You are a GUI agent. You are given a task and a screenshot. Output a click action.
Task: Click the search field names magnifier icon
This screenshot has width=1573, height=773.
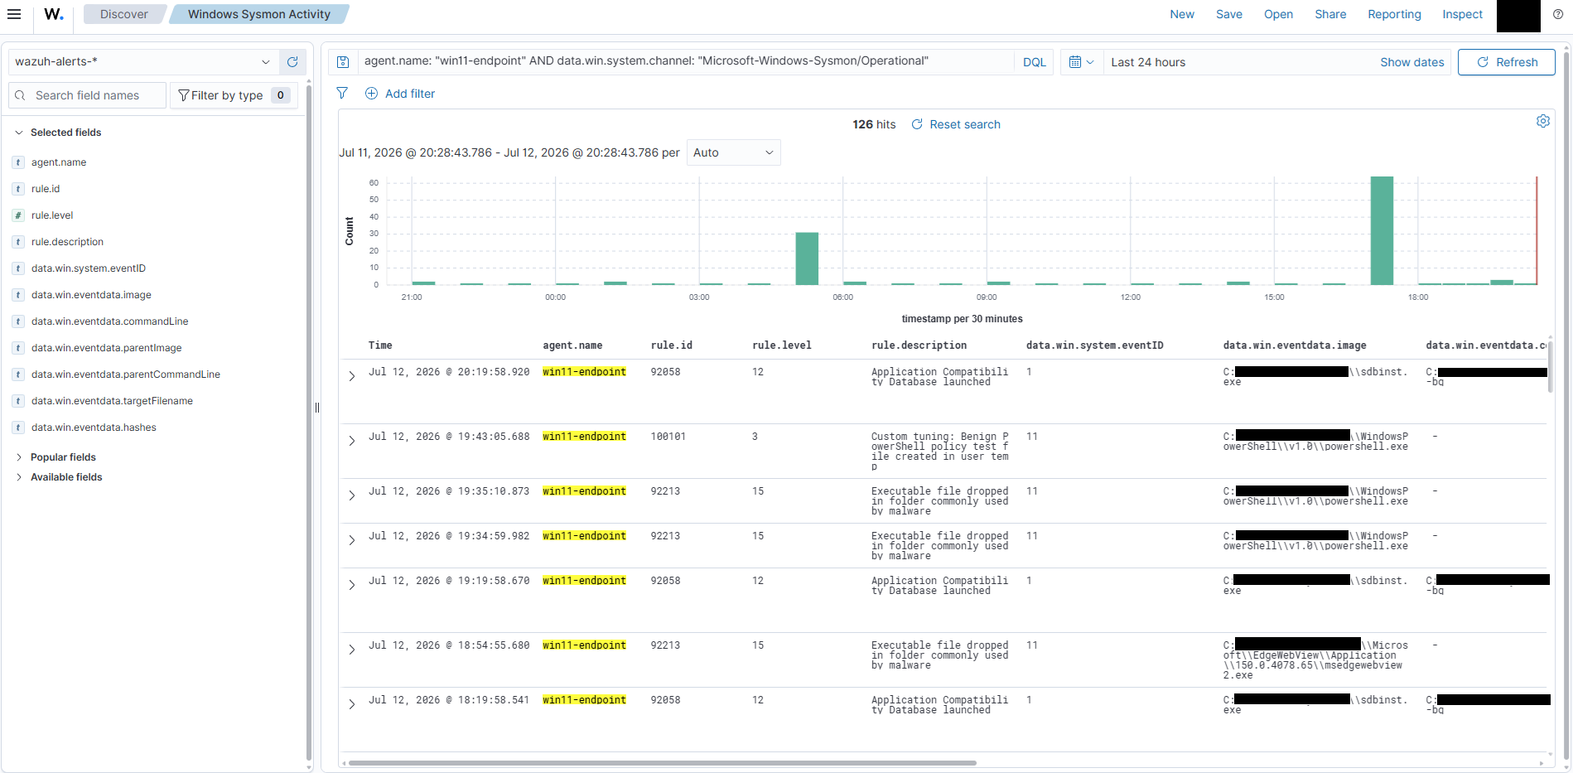[21, 95]
